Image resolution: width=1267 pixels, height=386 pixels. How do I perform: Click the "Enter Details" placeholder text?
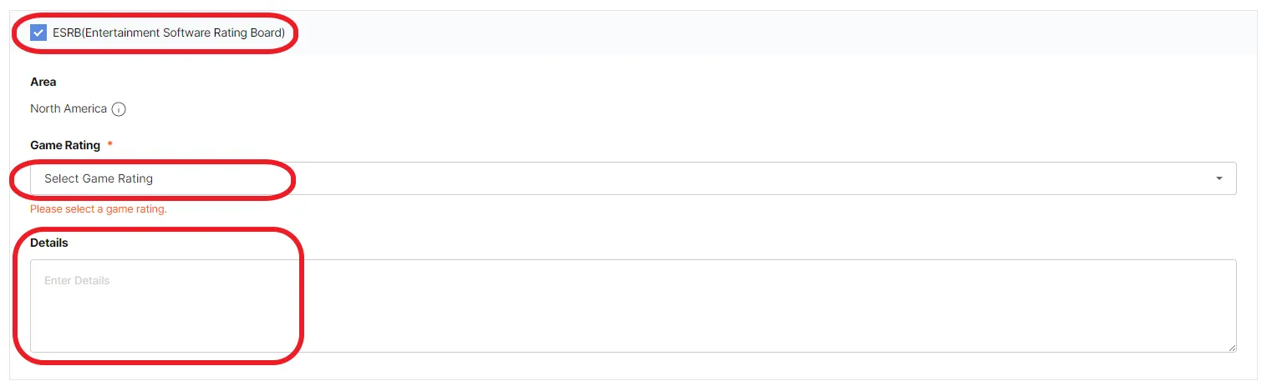click(77, 281)
